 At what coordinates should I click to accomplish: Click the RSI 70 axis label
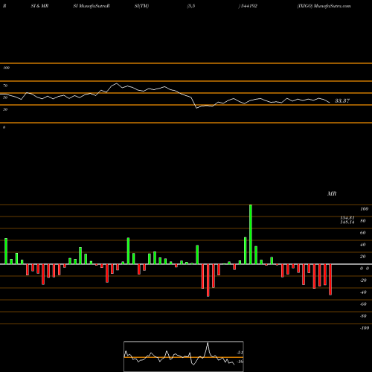tap(5, 86)
